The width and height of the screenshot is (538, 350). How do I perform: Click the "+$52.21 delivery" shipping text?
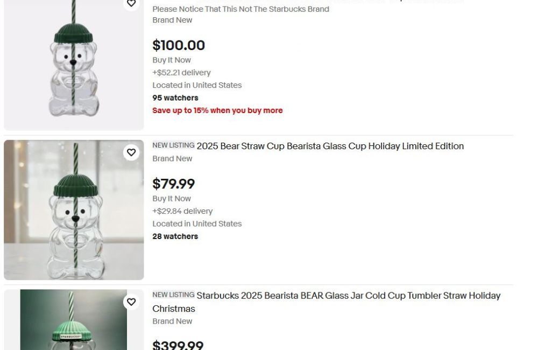(x=181, y=73)
